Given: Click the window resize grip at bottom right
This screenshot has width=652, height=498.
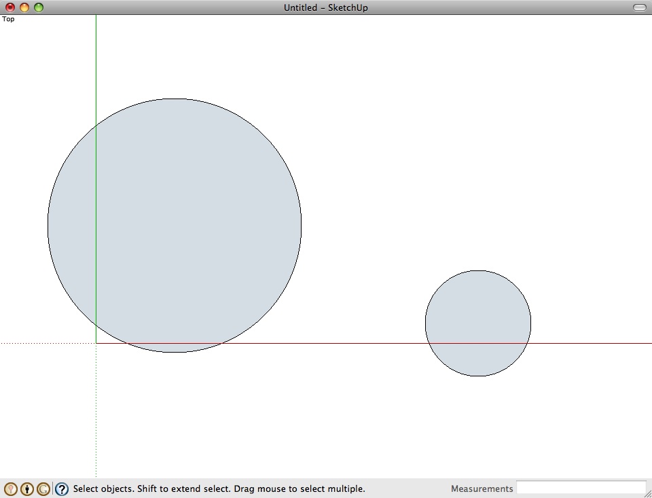Looking at the screenshot, I should point(647,494).
